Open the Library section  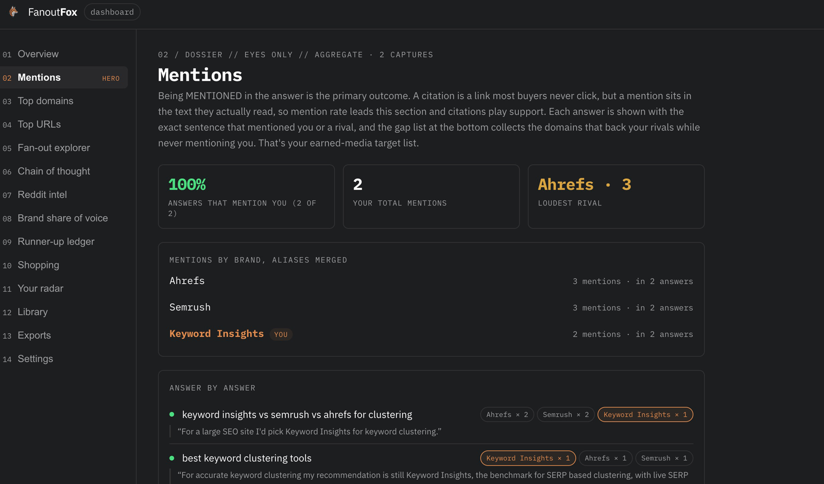point(64,312)
